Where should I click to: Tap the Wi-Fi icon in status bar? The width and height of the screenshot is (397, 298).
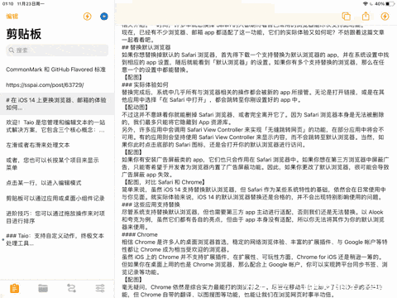tap(366, 4)
